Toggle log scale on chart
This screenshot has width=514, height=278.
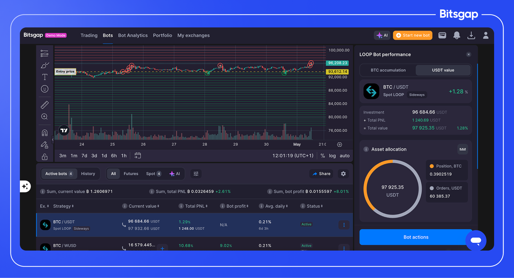[332, 156]
